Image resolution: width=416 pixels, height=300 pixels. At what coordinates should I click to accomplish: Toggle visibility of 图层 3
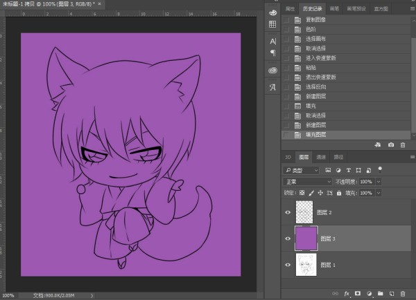(x=288, y=238)
